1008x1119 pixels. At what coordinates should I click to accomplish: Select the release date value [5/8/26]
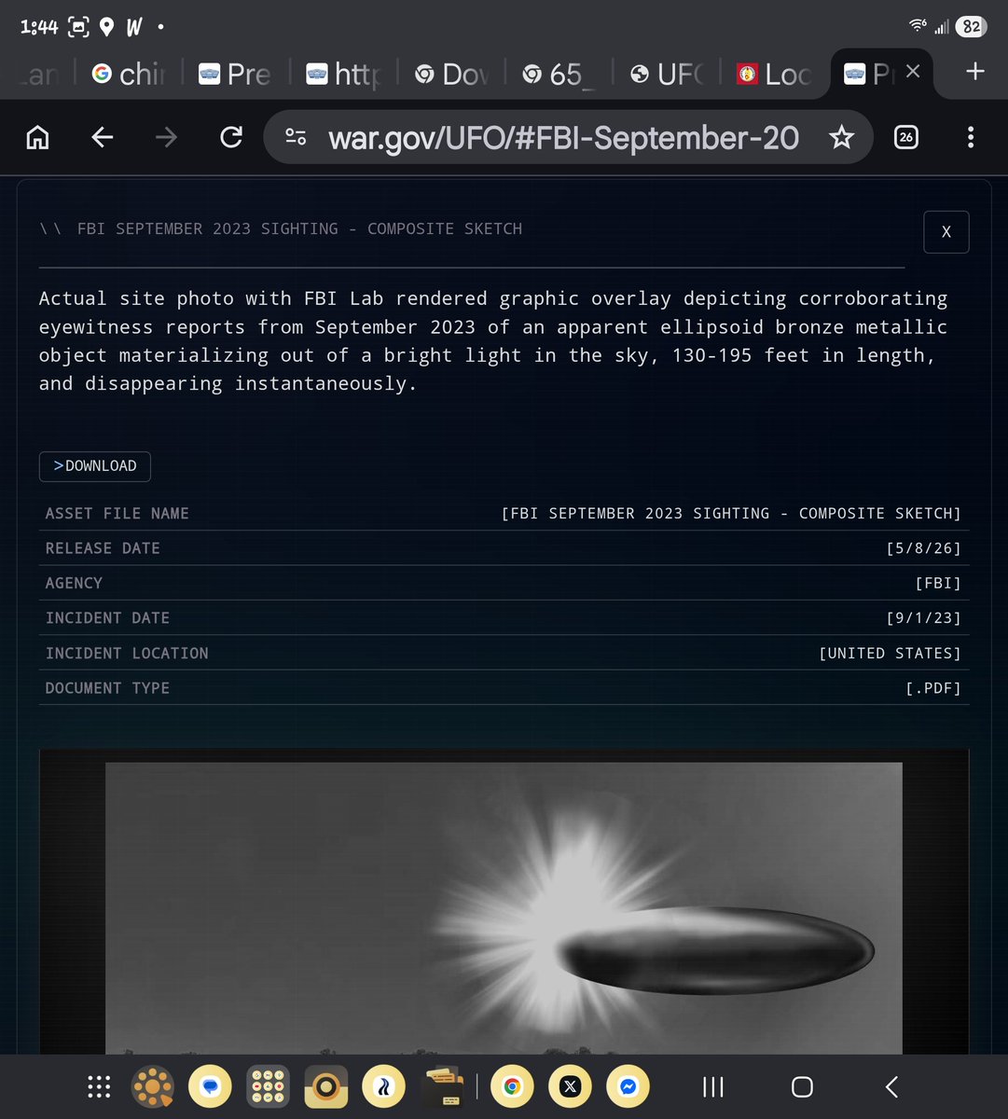[x=923, y=548]
